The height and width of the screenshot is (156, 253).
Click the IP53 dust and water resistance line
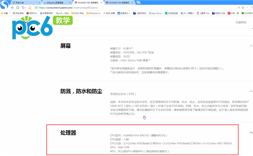[123, 94]
